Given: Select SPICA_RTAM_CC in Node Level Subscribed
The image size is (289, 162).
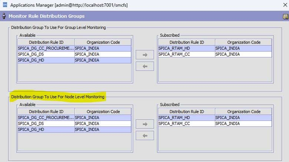Looking at the screenshot, I should (x=187, y=124).
